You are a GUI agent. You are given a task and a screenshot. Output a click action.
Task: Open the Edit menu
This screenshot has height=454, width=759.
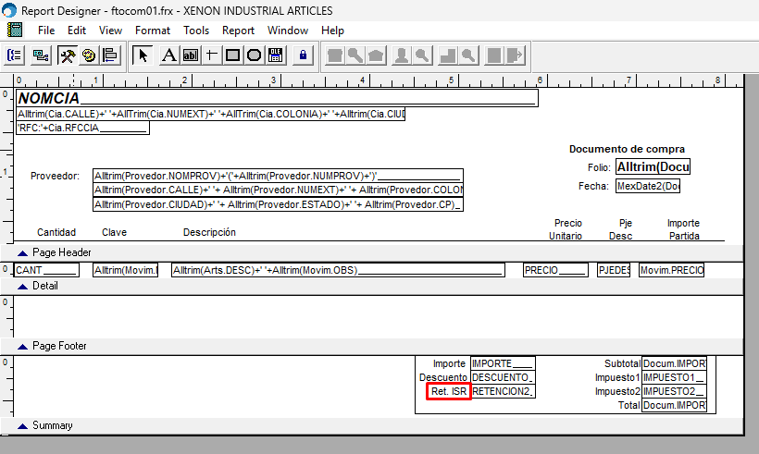point(77,31)
